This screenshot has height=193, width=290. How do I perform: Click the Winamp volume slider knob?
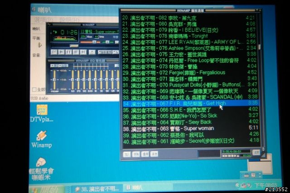click(x=94, y=42)
